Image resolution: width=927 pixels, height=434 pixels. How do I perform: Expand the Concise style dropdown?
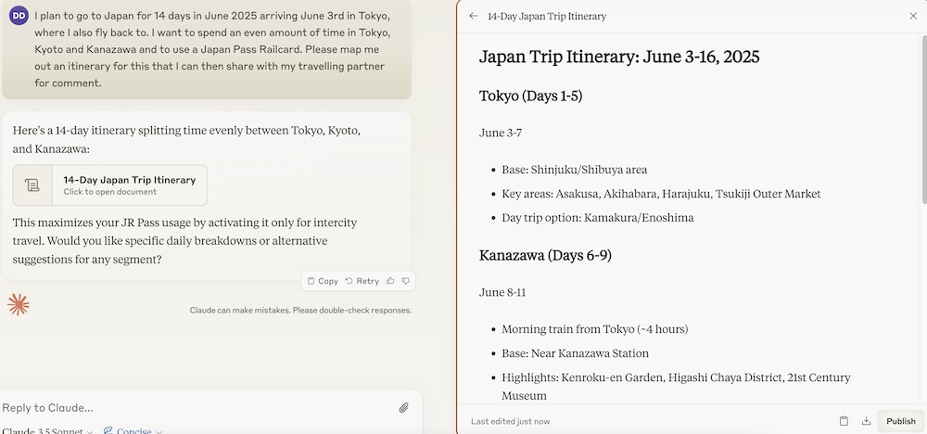[133, 431]
